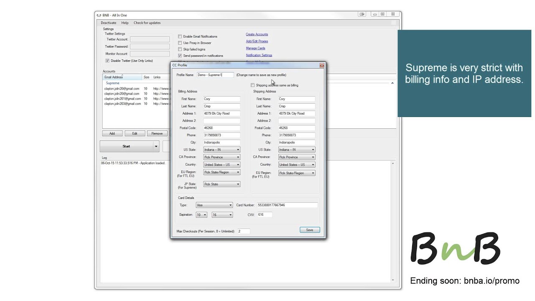535x301 pixels.
Task: Click the Card Number field
Action: [x=287, y=205]
